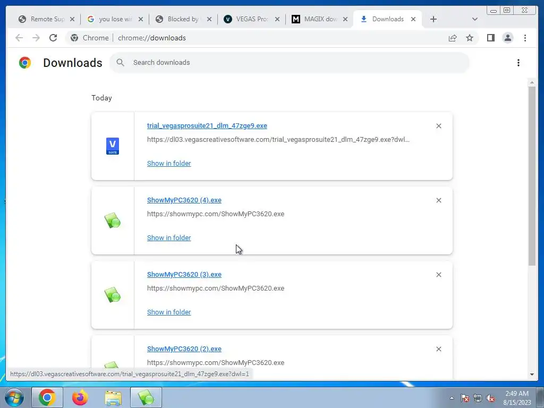Click the Chrome site info chip
The image size is (544, 408).
click(x=89, y=38)
